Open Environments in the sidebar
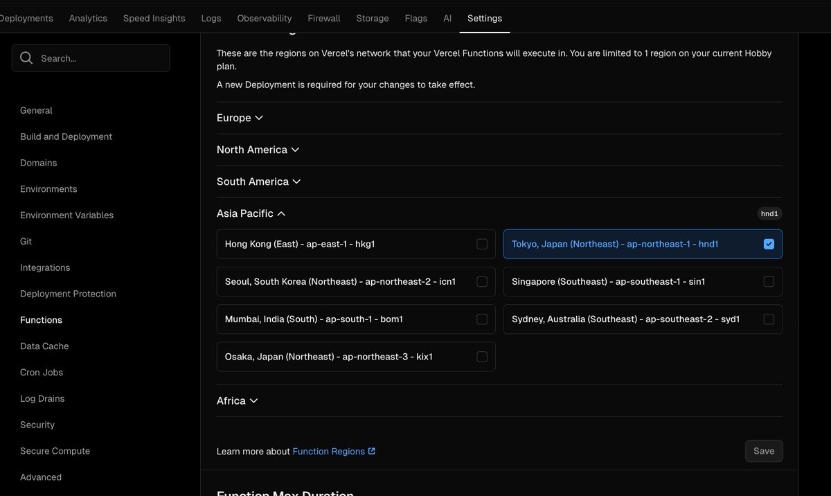Viewport: 831px width, 496px height. pyautogui.click(x=48, y=189)
